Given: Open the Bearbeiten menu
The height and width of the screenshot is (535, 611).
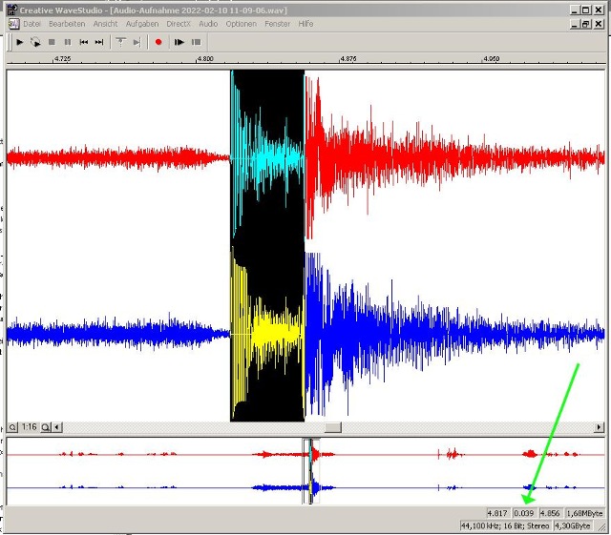Looking at the screenshot, I should click(67, 24).
